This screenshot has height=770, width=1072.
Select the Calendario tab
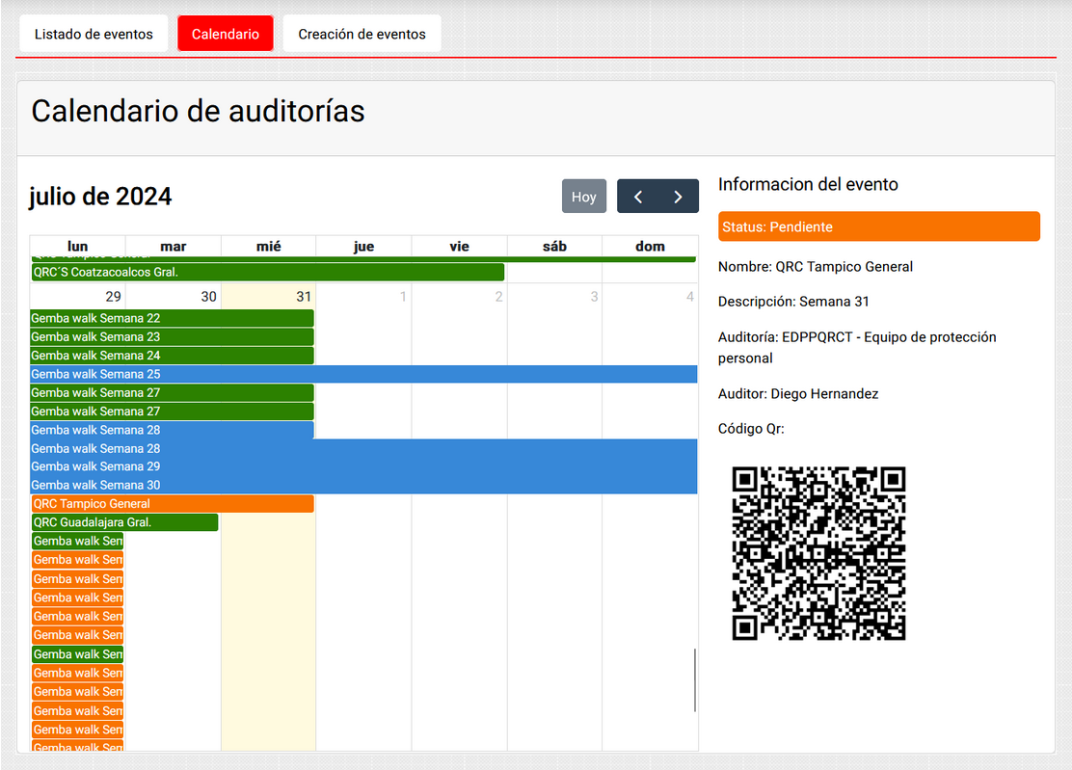click(x=225, y=34)
